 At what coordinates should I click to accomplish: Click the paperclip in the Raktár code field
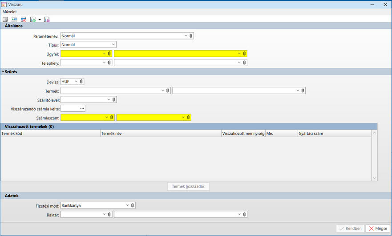point(109,214)
